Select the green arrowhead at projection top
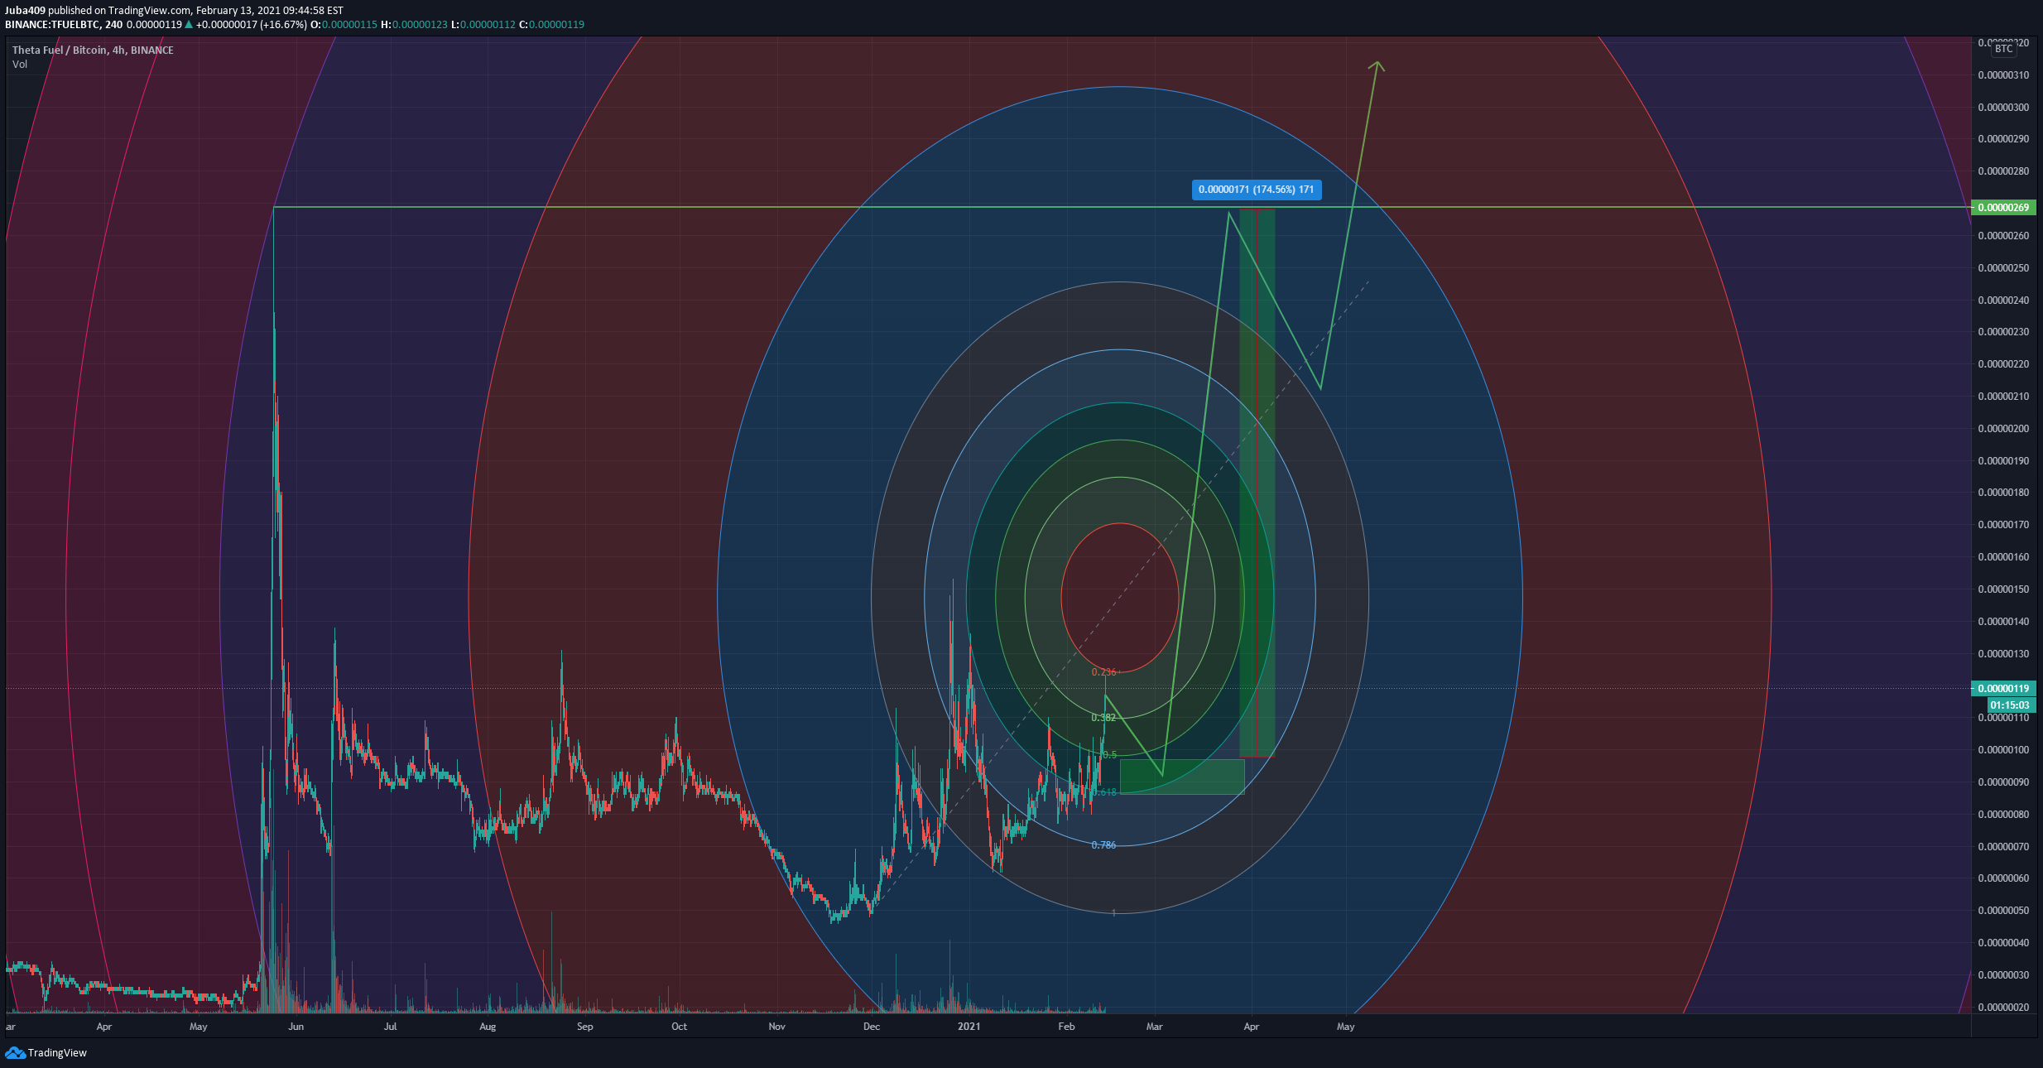 click(1377, 65)
